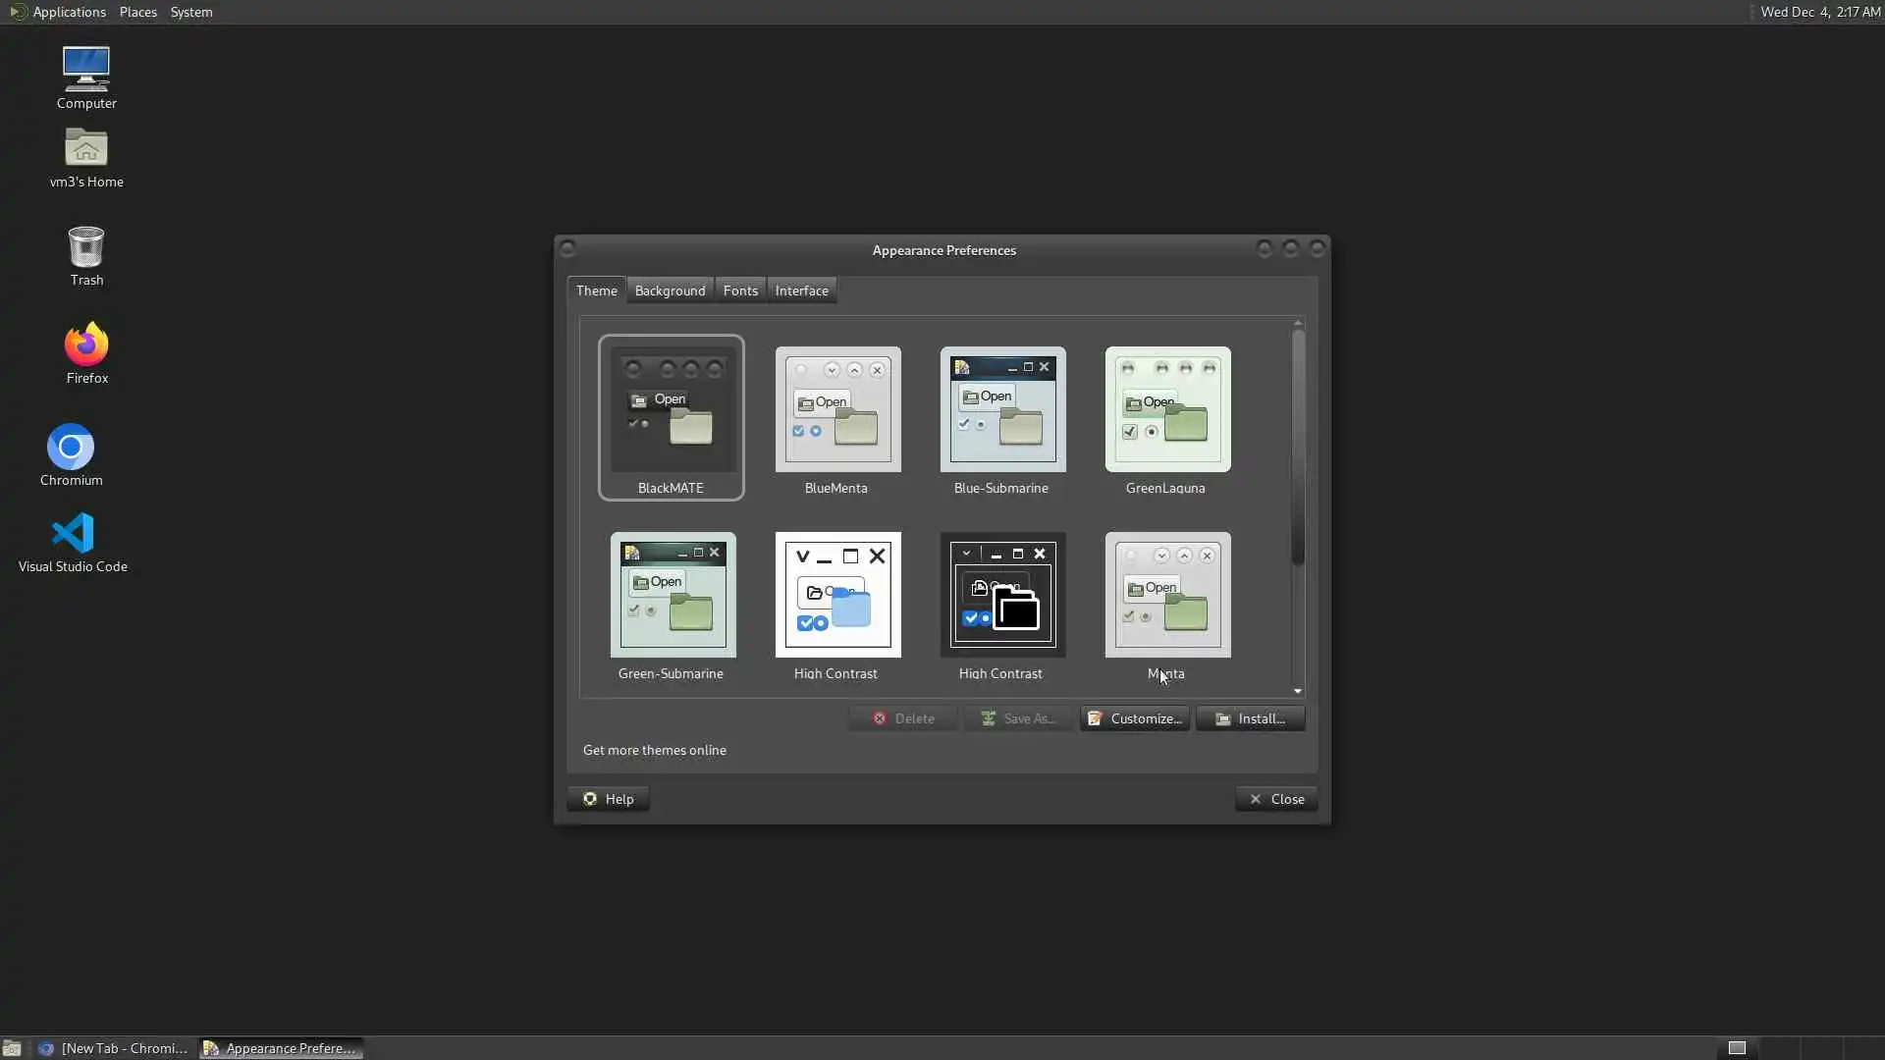Launch Firefox from the desktop
Image resolution: width=1885 pixels, height=1060 pixels.
[x=86, y=345]
